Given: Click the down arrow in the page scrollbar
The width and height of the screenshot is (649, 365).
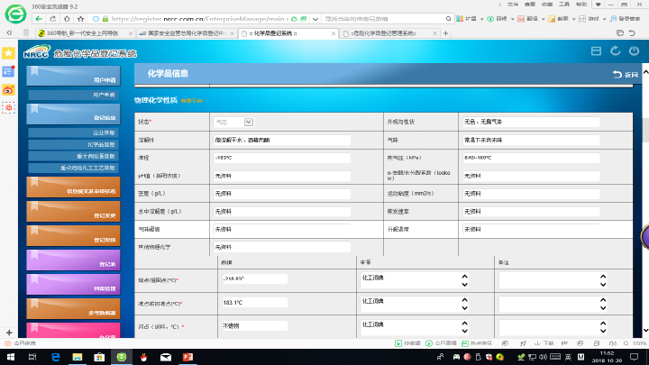Looking at the screenshot, I should pyautogui.click(x=644, y=331).
